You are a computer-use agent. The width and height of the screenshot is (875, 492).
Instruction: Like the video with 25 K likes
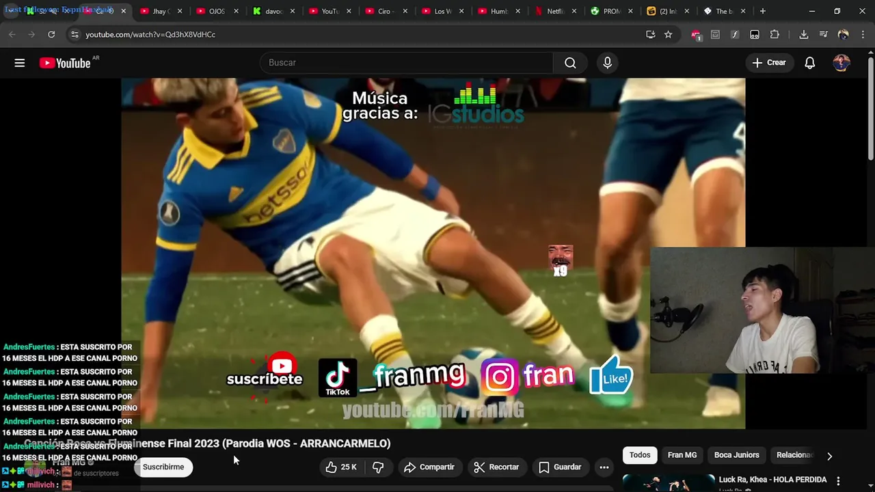(341, 467)
